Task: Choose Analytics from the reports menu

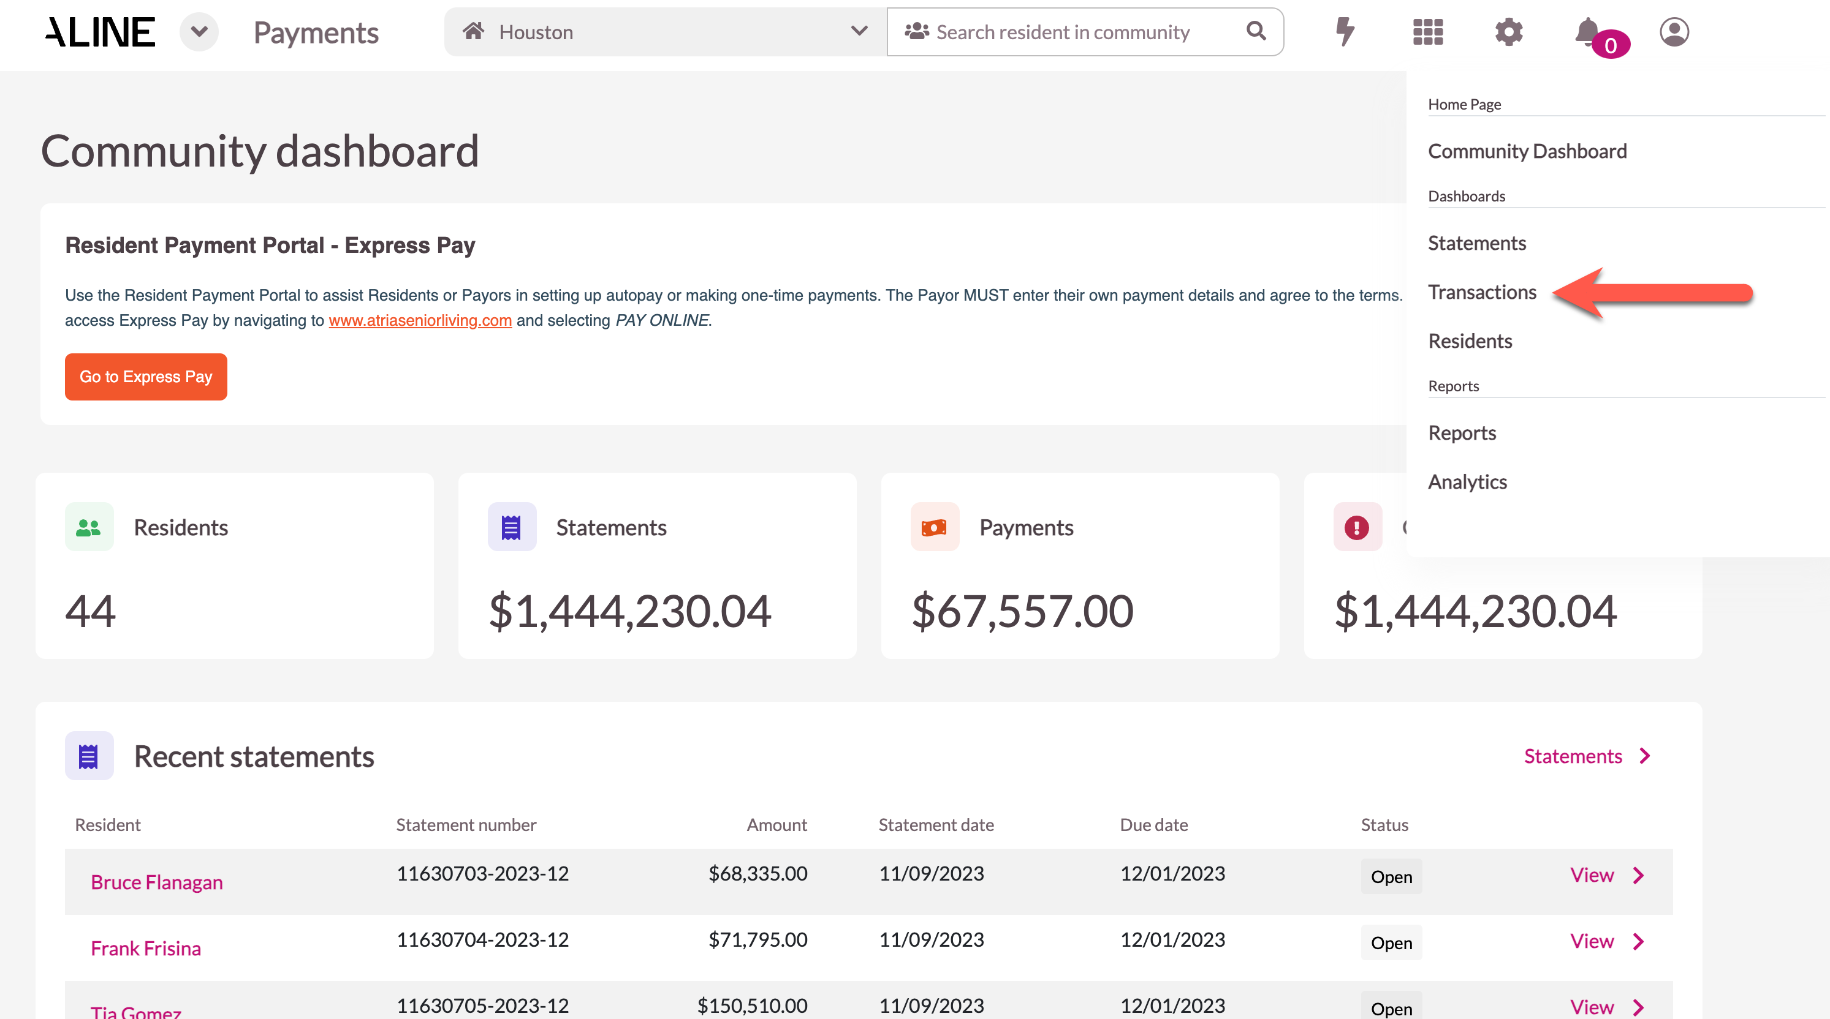Action: coord(1467,482)
